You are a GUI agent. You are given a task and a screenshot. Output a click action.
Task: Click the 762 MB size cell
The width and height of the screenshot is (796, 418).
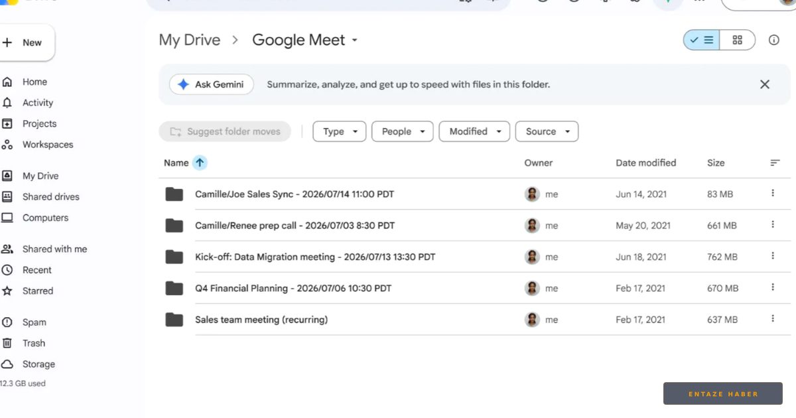point(723,257)
